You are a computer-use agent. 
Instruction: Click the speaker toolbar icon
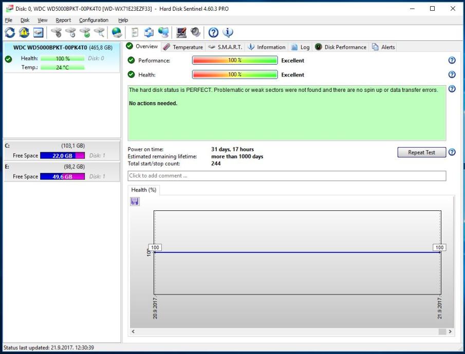pyautogui.click(x=195, y=33)
